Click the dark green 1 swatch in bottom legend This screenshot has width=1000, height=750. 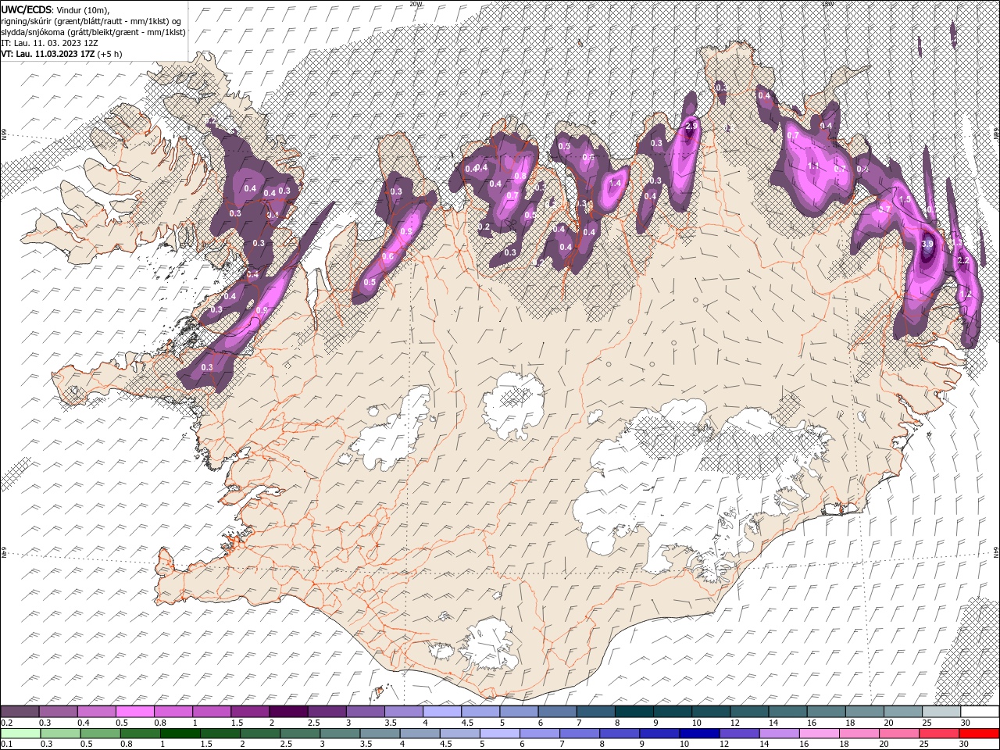pyautogui.click(x=180, y=734)
